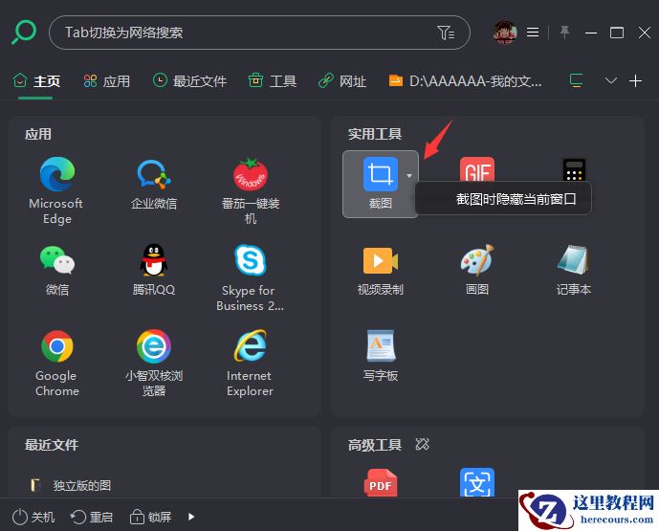Open the search filter icon in the search box
The image size is (659, 531).
pyautogui.click(x=446, y=33)
